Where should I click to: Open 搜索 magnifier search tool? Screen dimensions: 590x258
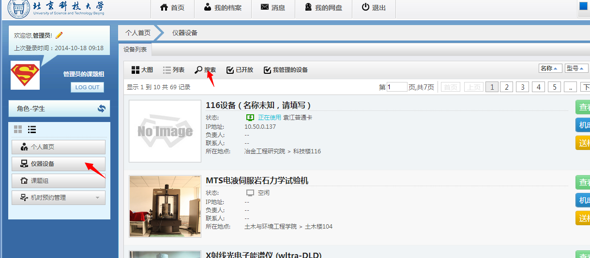tap(205, 70)
